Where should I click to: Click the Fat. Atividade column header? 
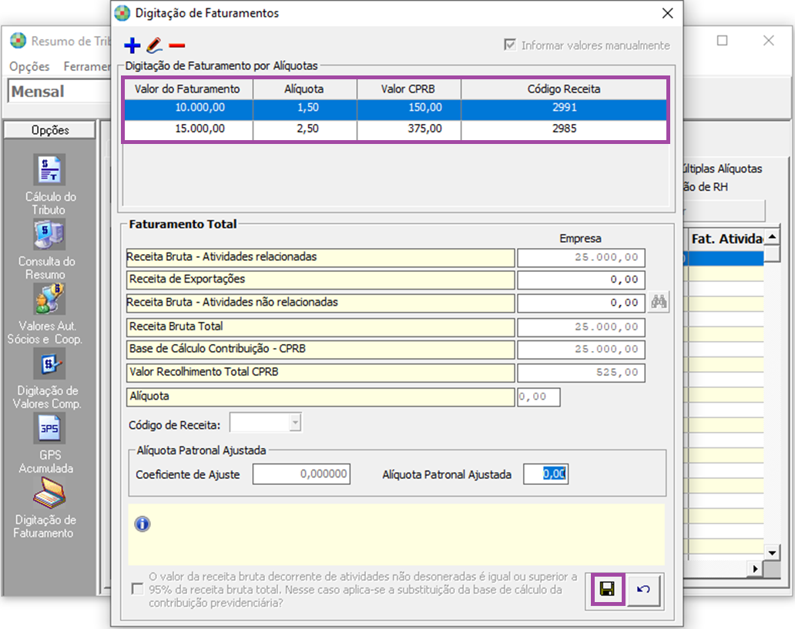(x=727, y=239)
